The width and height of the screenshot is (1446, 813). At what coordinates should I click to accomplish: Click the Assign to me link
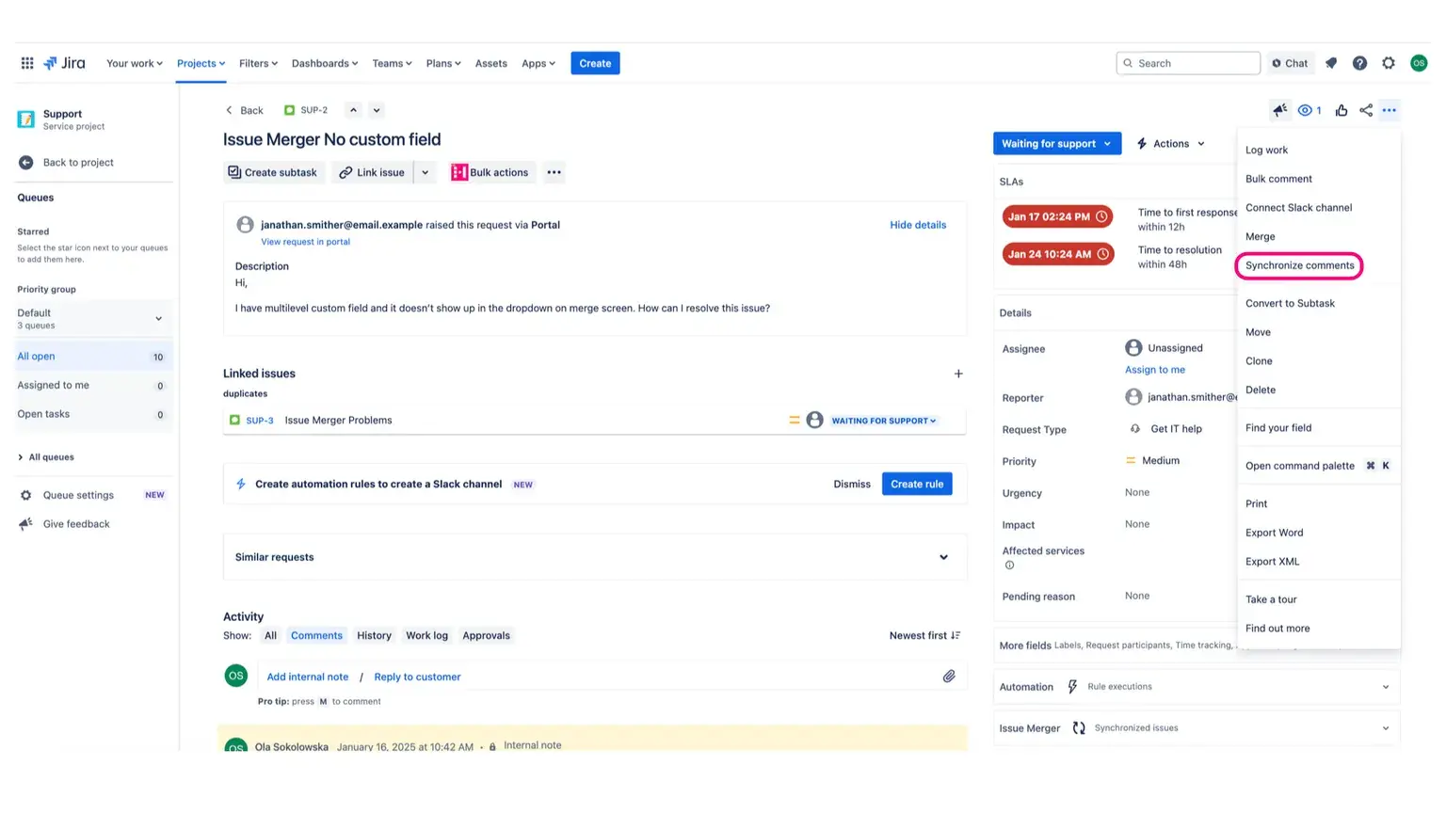(x=1154, y=369)
